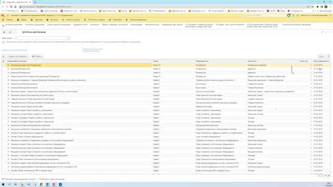Open the 'Администрирование' section

(136, 20)
